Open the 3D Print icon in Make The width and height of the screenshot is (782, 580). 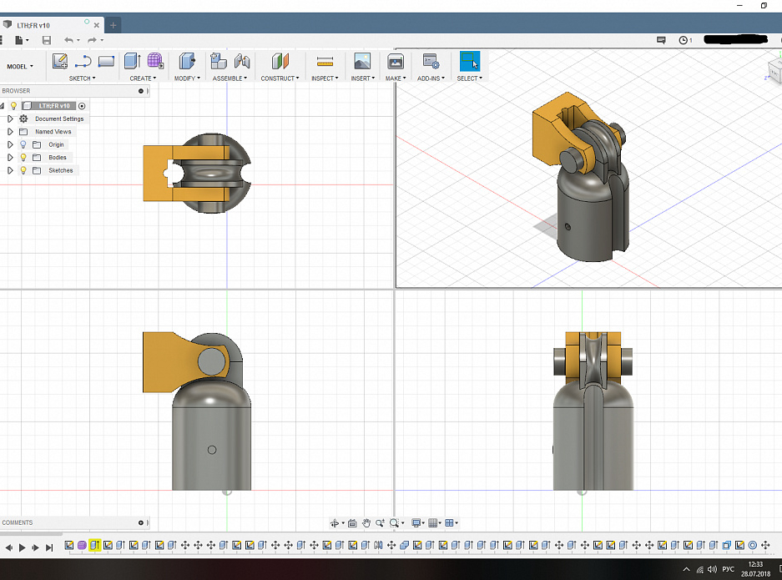point(396,61)
